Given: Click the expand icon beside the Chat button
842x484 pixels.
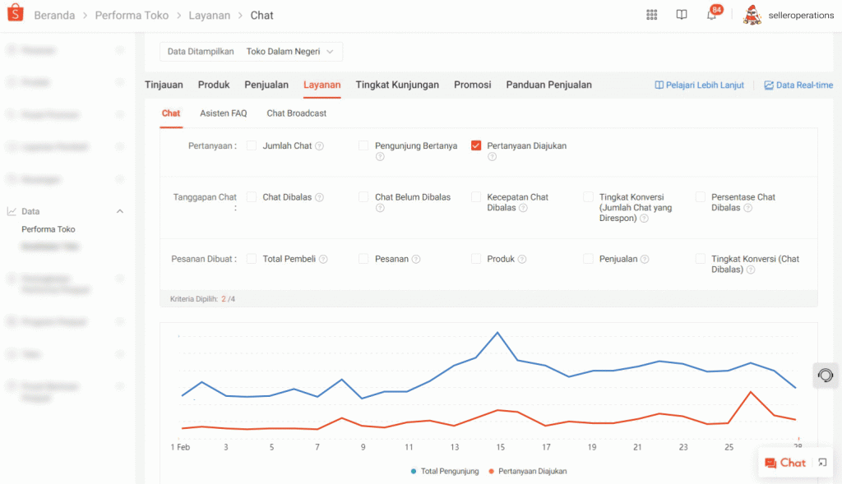Looking at the screenshot, I should pos(822,463).
